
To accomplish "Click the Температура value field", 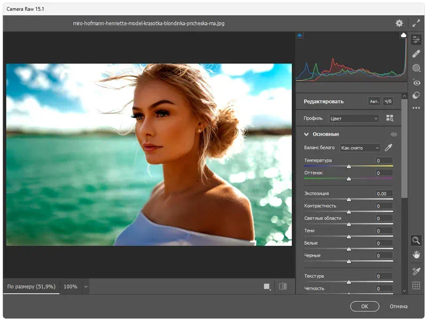I will [384, 160].
